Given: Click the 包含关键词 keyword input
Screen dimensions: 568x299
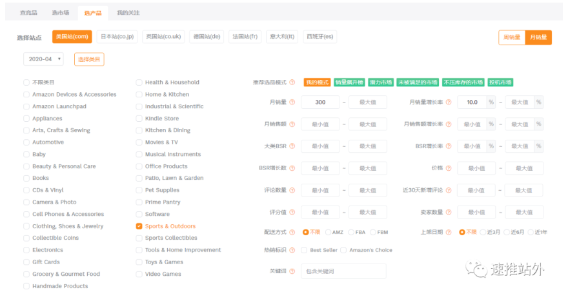Looking at the screenshot, I should point(343,271).
